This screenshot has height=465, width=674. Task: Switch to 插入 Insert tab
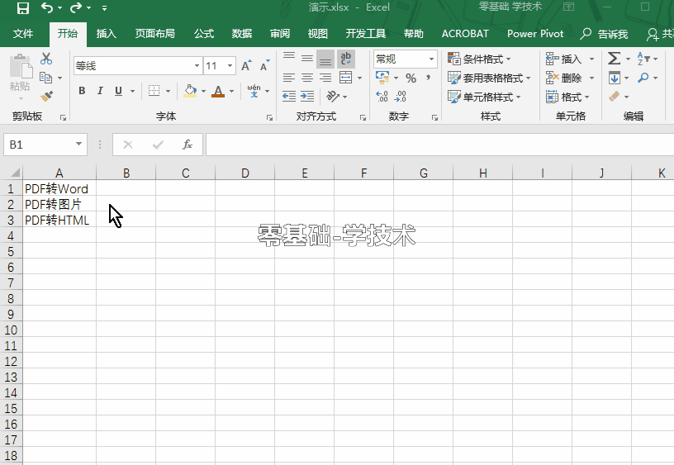(x=107, y=34)
